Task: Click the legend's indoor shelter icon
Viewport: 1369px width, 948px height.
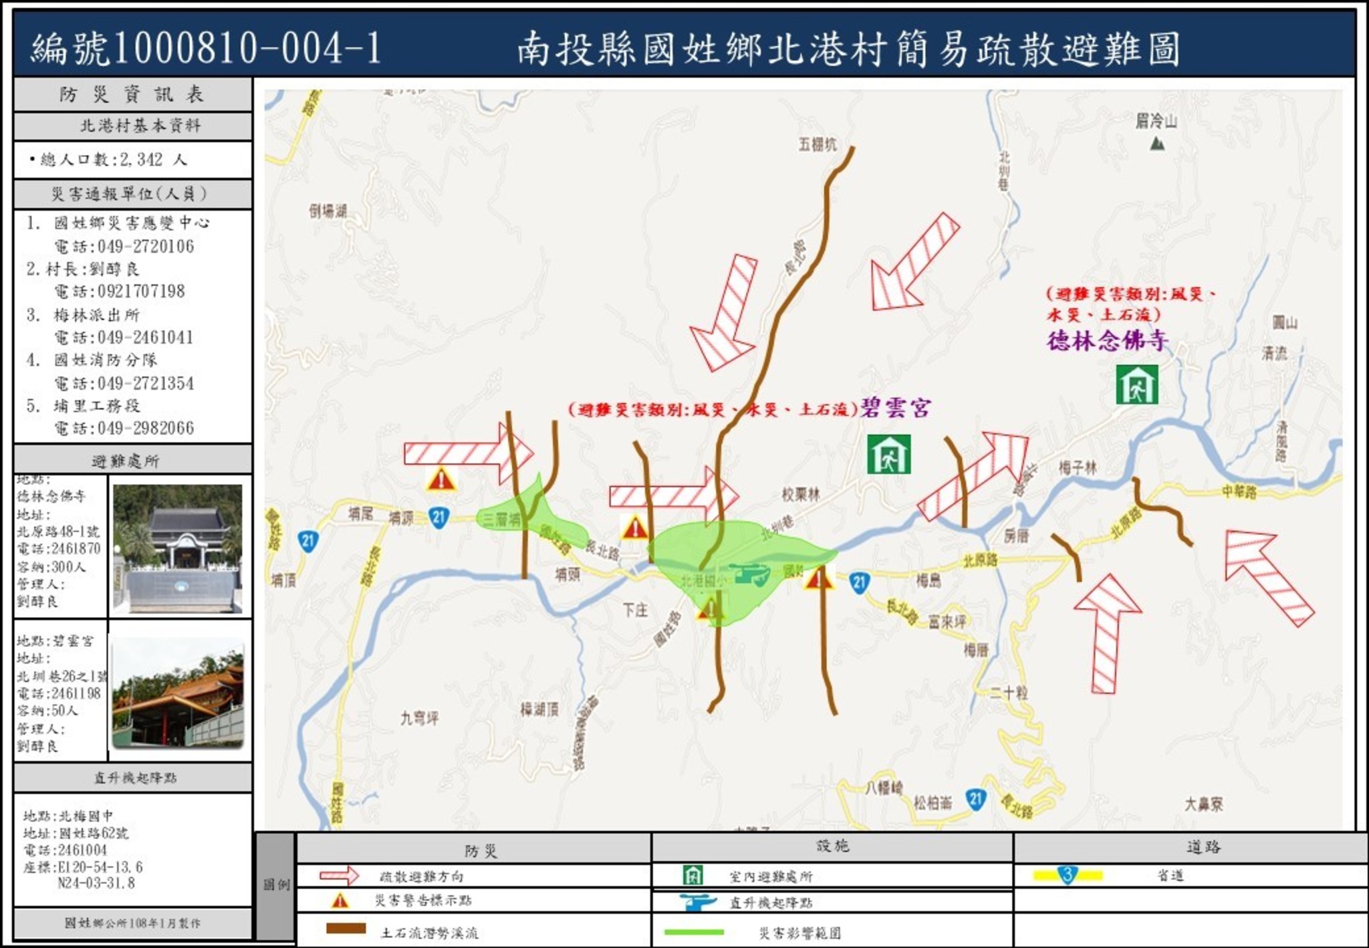Action: tap(693, 874)
